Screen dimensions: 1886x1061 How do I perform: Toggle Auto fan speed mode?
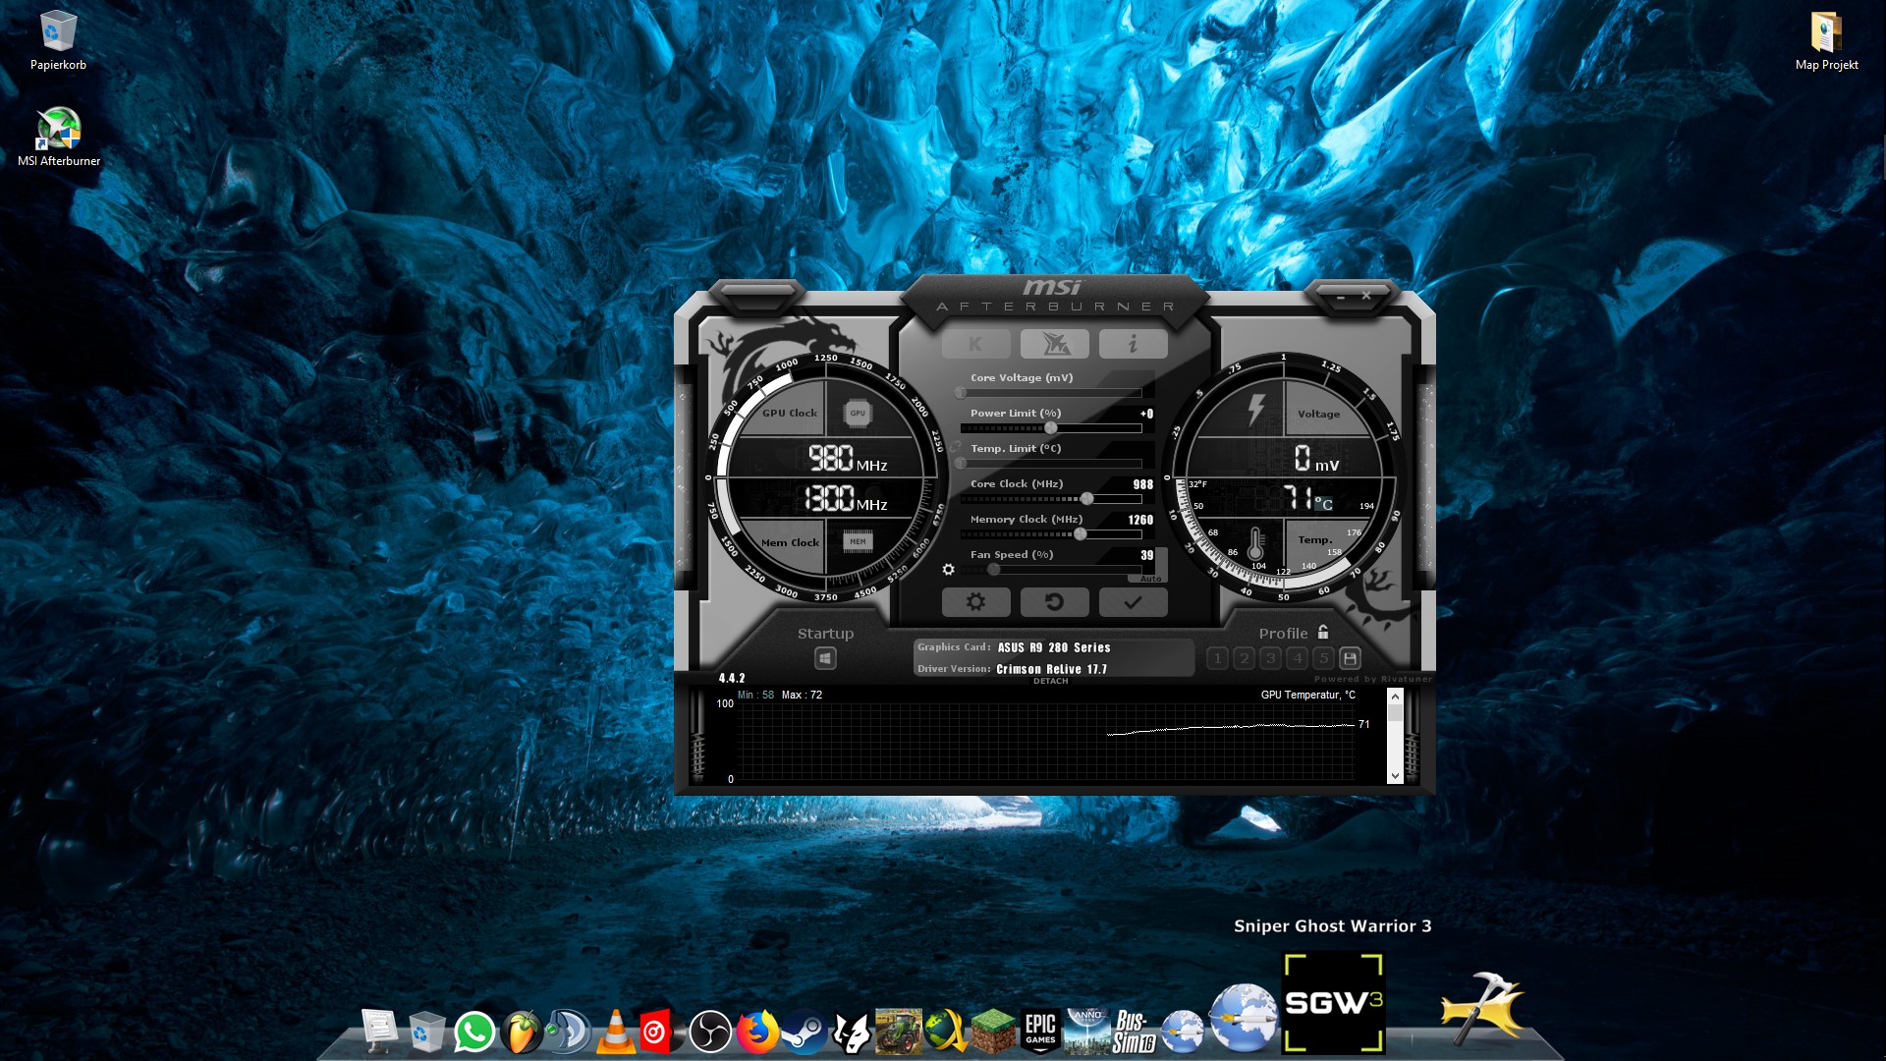click(x=1150, y=579)
